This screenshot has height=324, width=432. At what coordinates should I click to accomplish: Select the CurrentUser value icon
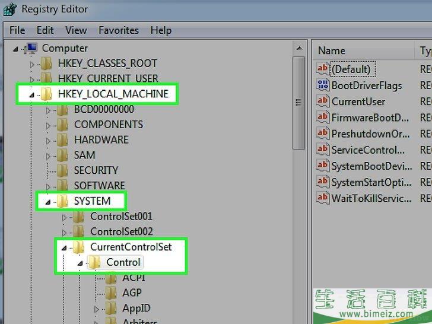(x=323, y=101)
